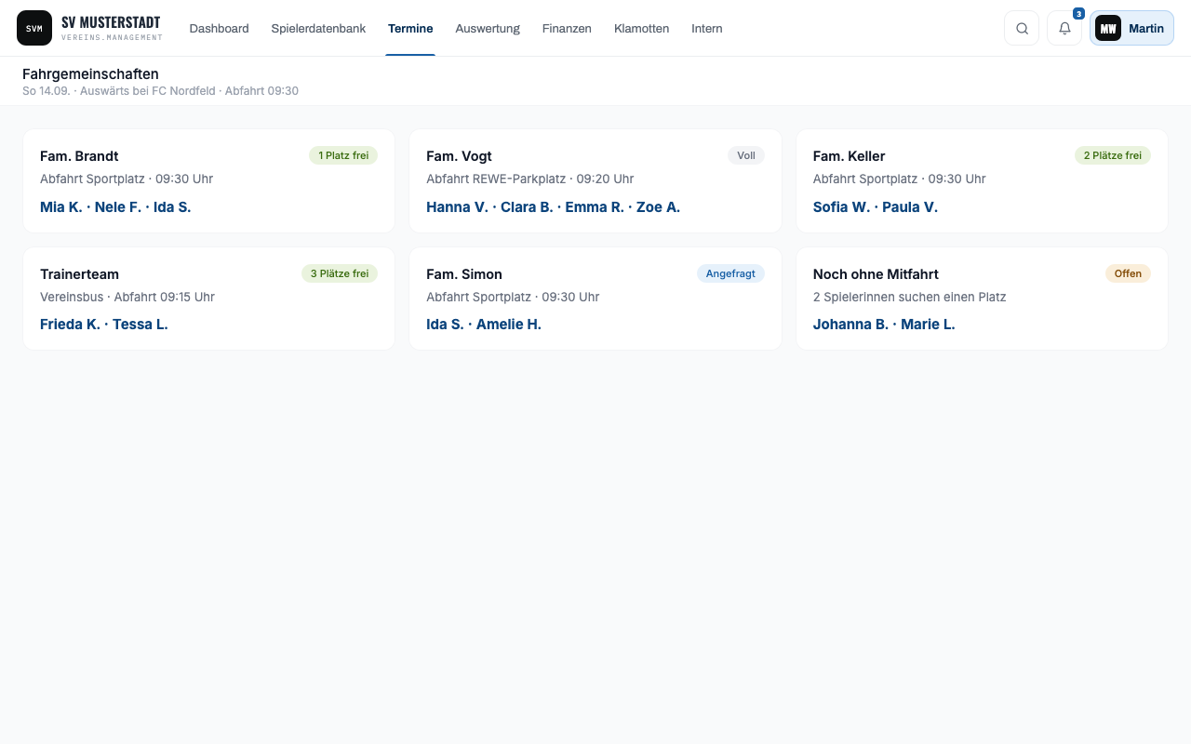Screen dimensions: 1191x744
Task: Click the 'Voll' badge on Fam. Vogt
Action: pos(746,155)
